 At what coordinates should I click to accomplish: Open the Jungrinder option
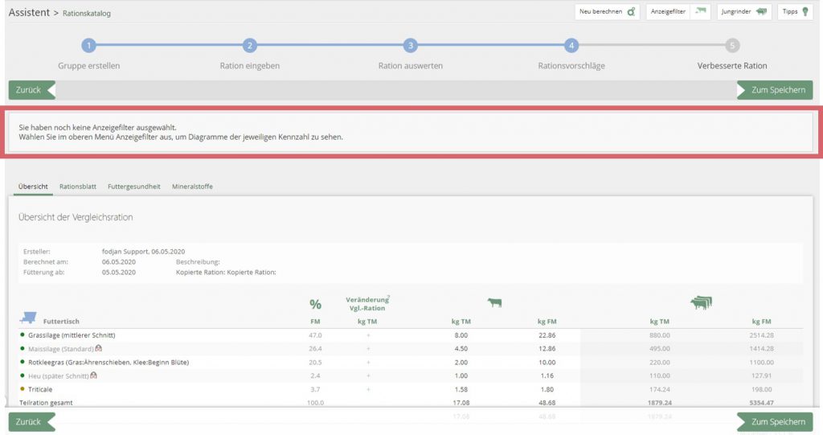744,11
